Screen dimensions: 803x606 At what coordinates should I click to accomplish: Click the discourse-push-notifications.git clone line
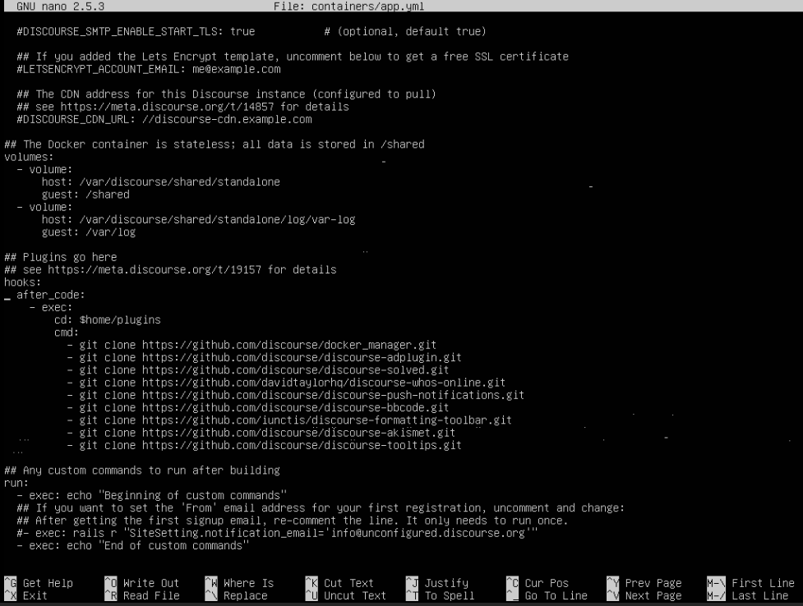(x=296, y=395)
